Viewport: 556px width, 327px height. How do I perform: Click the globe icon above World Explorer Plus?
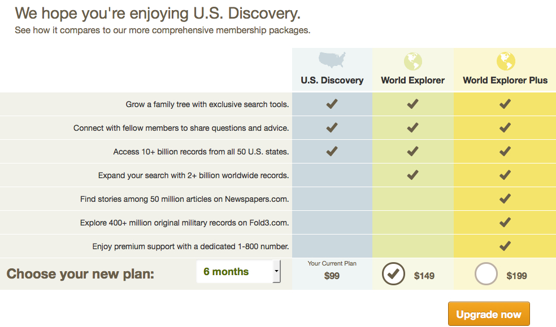pyautogui.click(x=506, y=61)
